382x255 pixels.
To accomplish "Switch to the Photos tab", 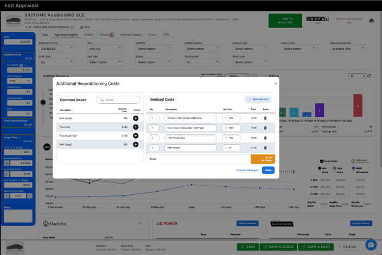I will pyautogui.click(x=88, y=35).
